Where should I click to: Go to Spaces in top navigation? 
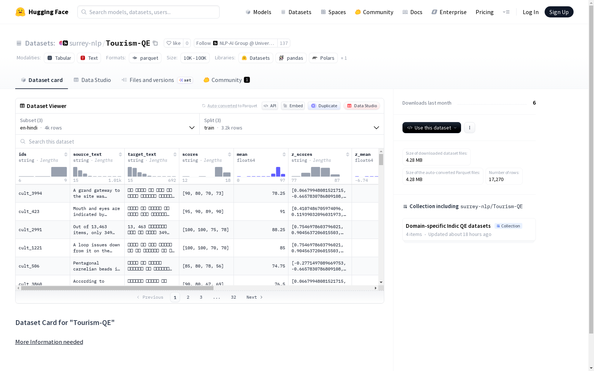tap(333, 12)
